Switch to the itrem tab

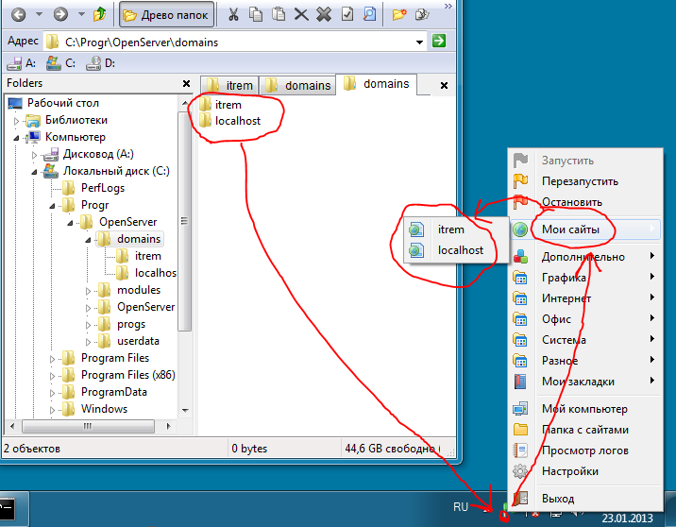coord(229,85)
